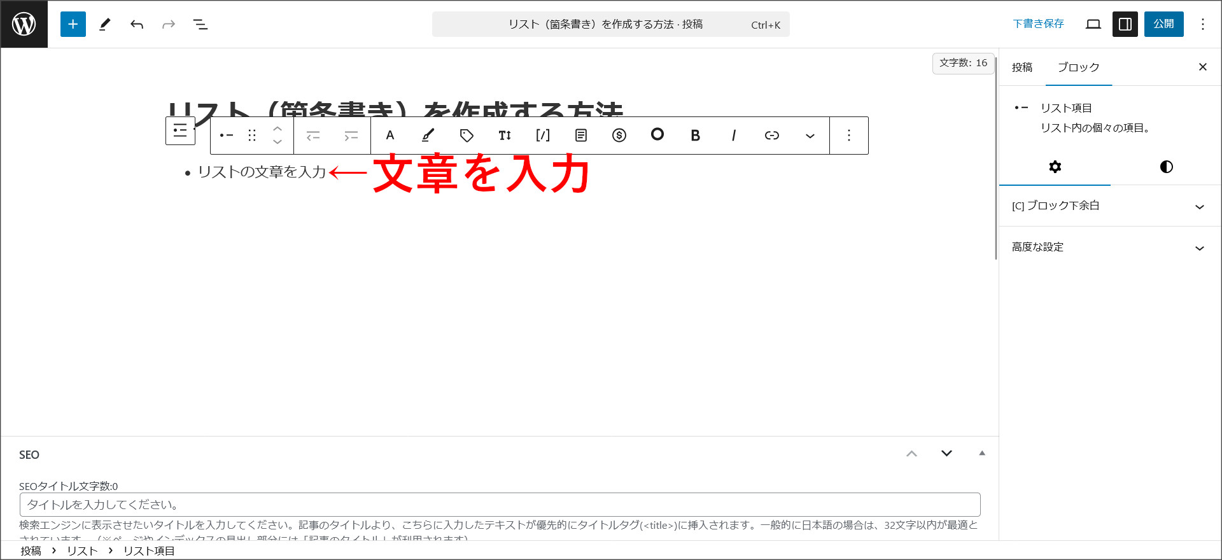Click the undo arrow icon
The image size is (1222, 560).
[x=137, y=24]
